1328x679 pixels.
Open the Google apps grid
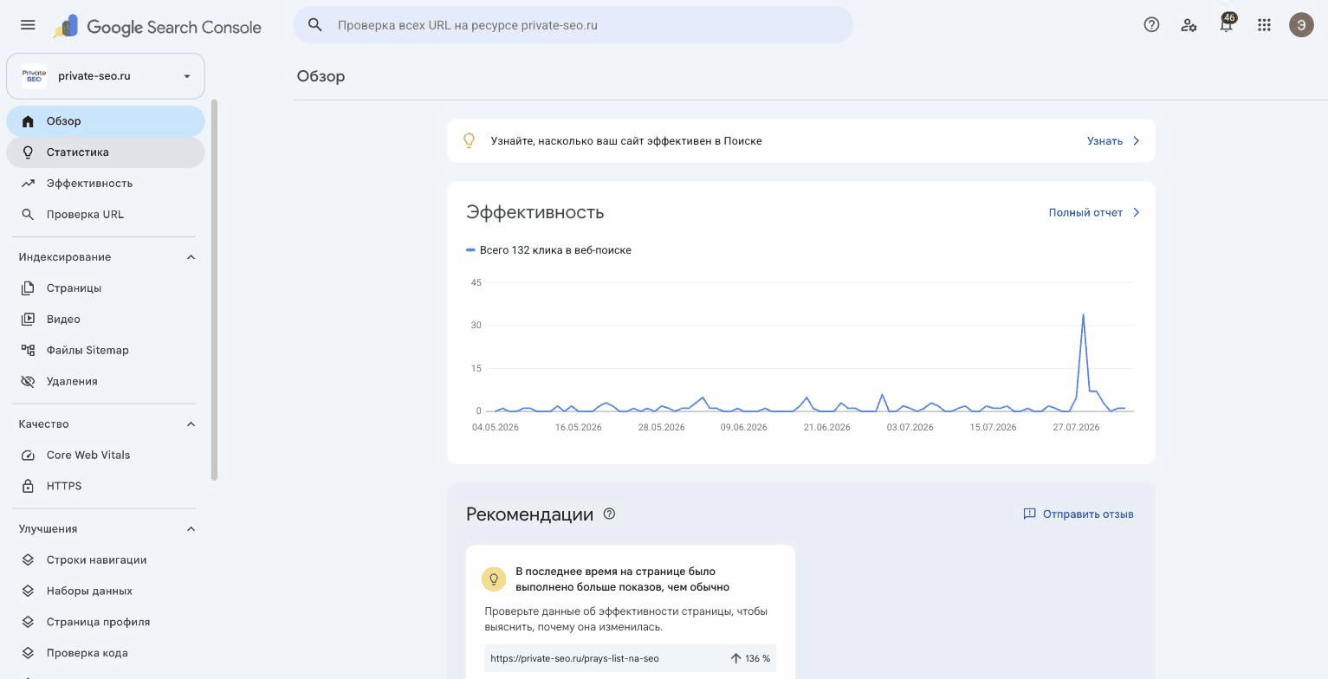(1264, 25)
